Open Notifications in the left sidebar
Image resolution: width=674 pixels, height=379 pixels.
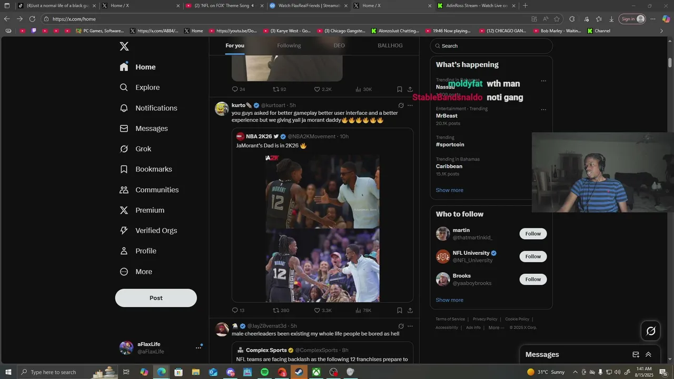point(148,108)
